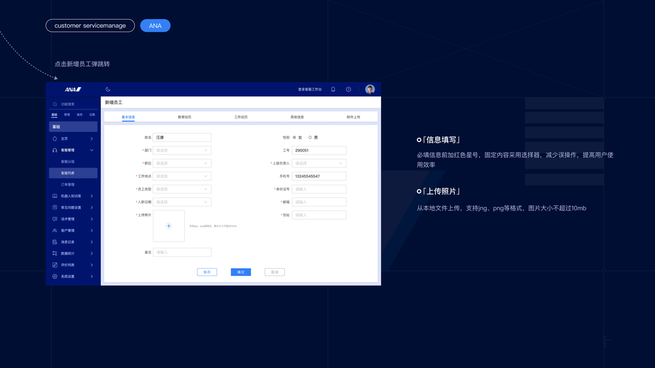Expand the 机器人知识库 chevron
Viewport: 655px width, 368px height.
pyautogui.click(x=91, y=196)
